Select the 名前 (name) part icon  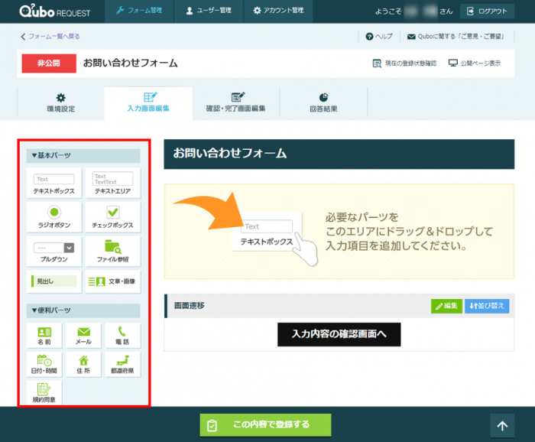[x=44, y=336]
